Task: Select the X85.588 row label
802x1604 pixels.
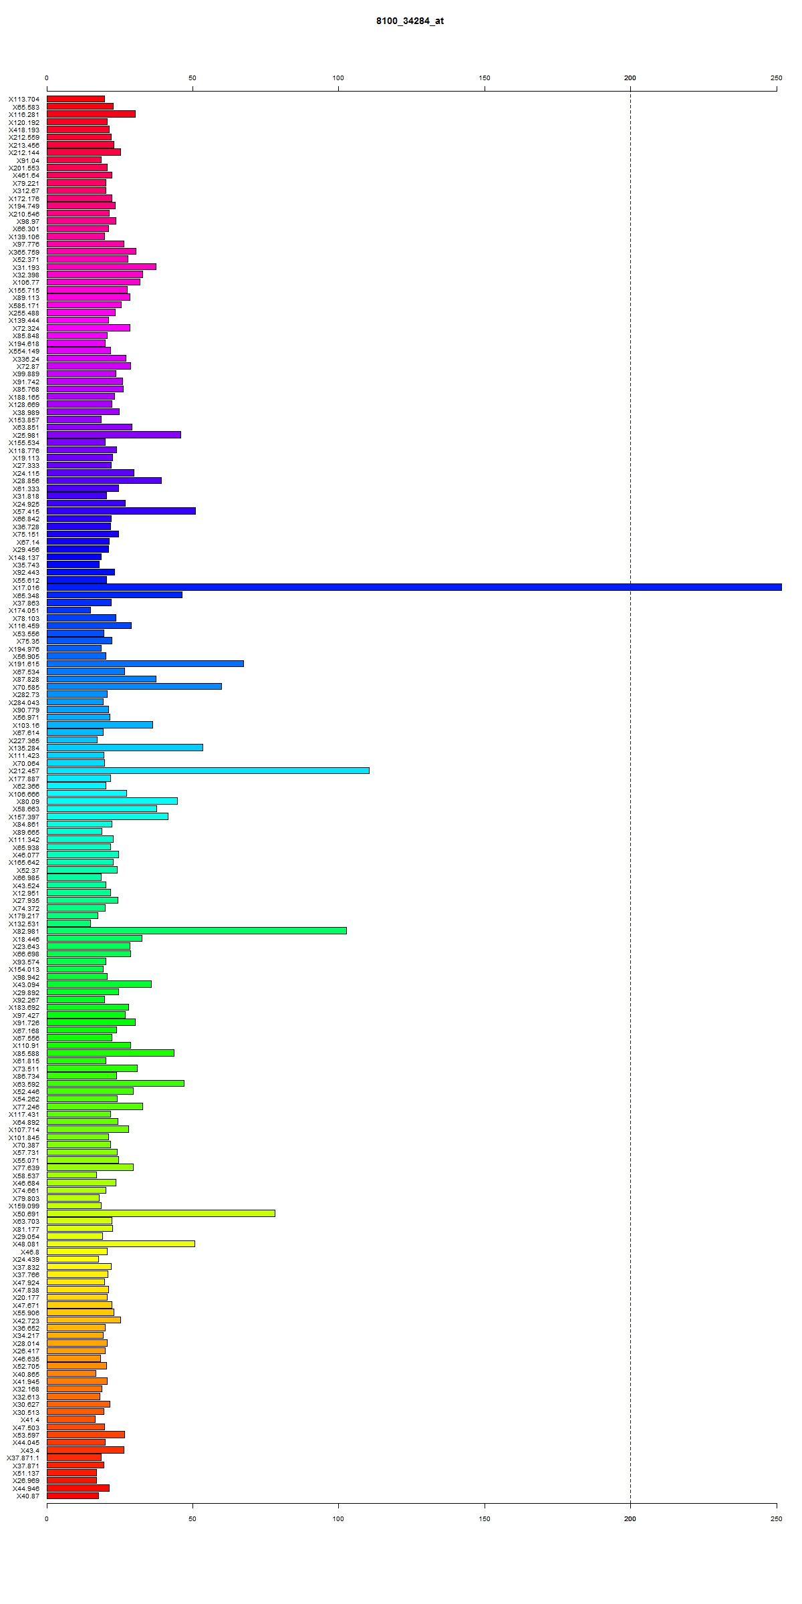Action: (x=26, y=1054)
